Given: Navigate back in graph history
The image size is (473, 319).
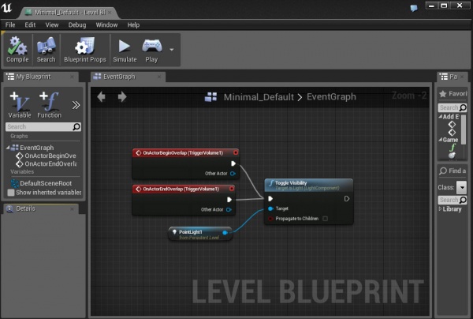Looking at the screenshot, I should (102, 96).
